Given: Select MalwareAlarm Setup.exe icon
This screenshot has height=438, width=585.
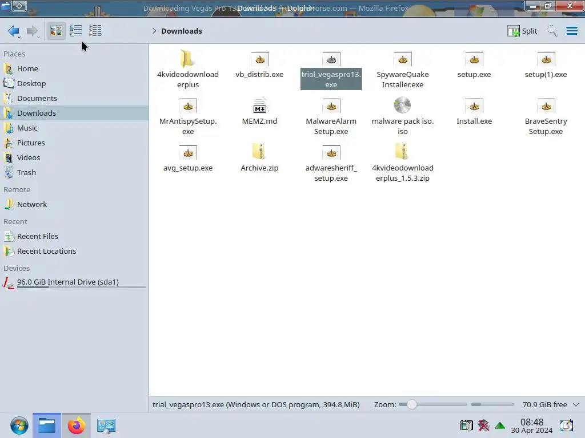Looking at the screenshot, I should click(331, 106).
